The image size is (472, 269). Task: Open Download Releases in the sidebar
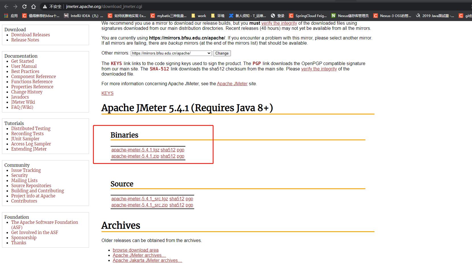point(30,35)
